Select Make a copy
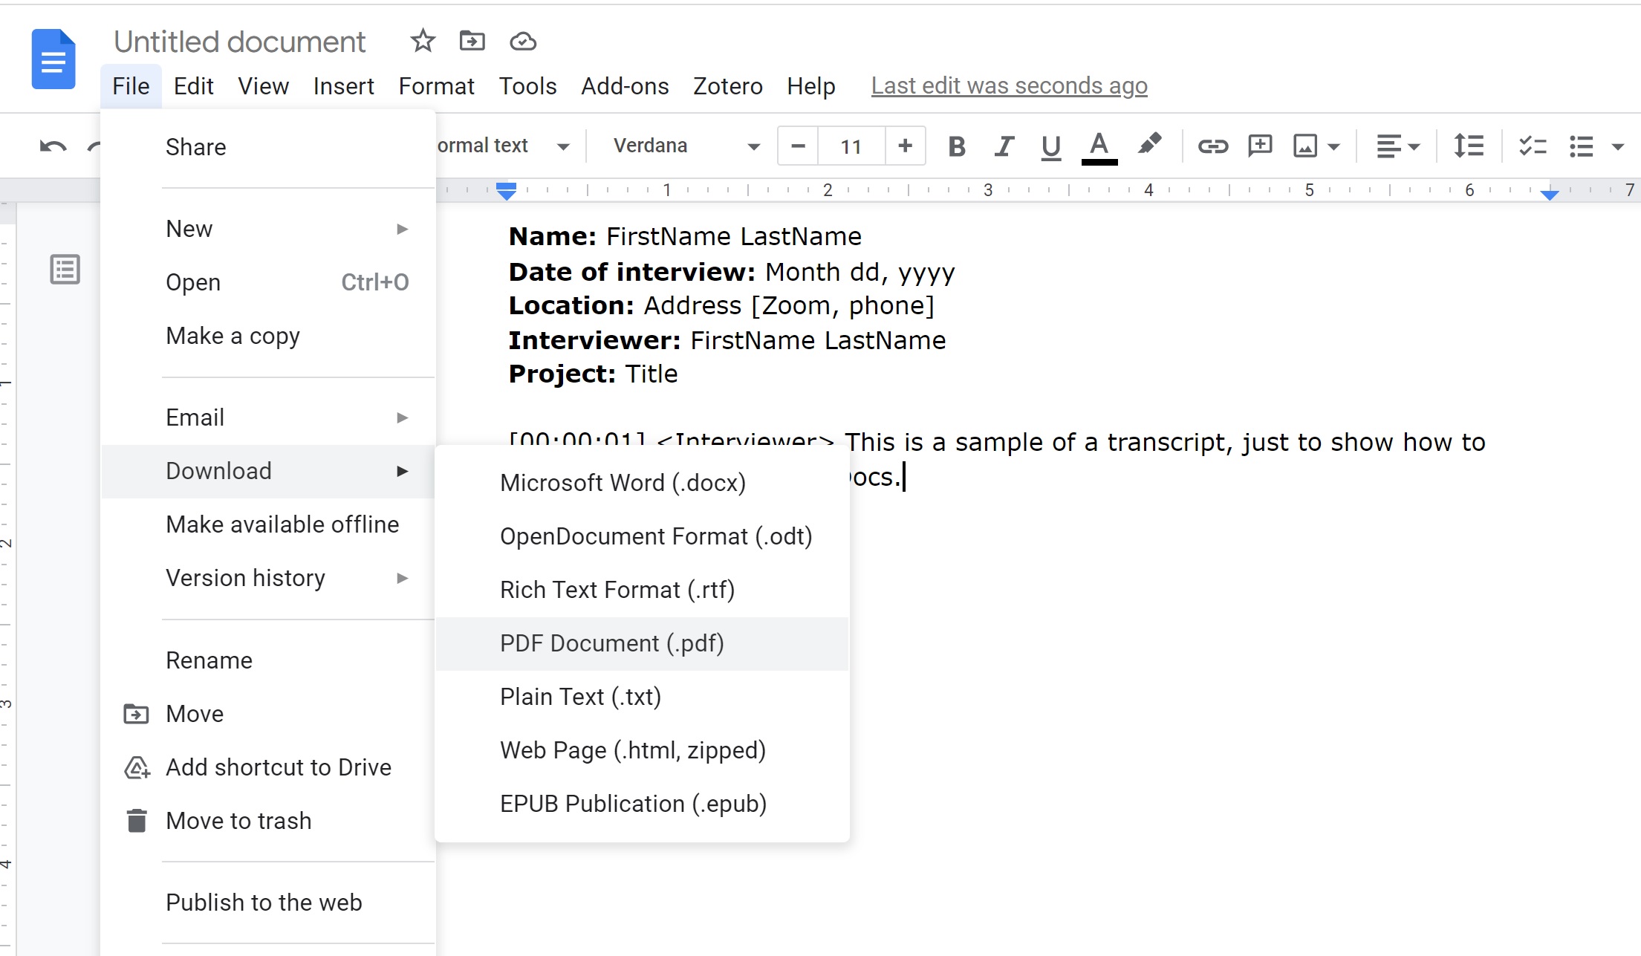 268,336
